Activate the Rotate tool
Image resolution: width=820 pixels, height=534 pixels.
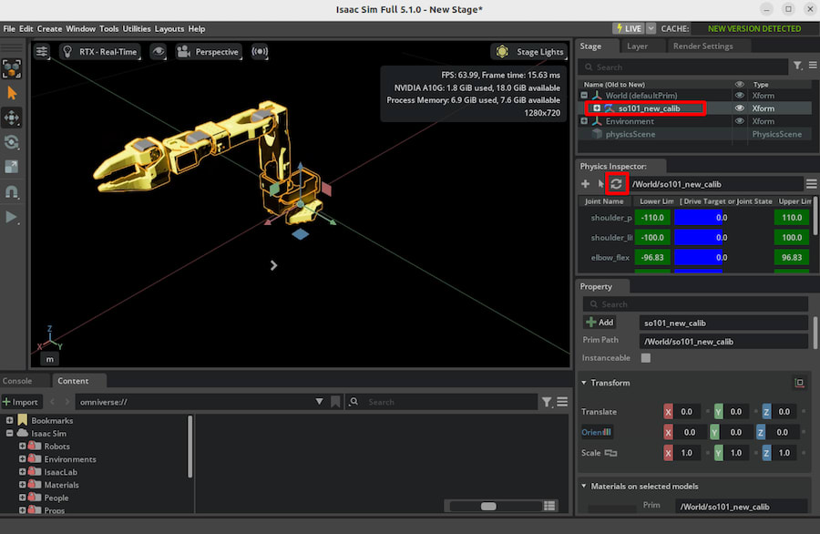point(12,142)
